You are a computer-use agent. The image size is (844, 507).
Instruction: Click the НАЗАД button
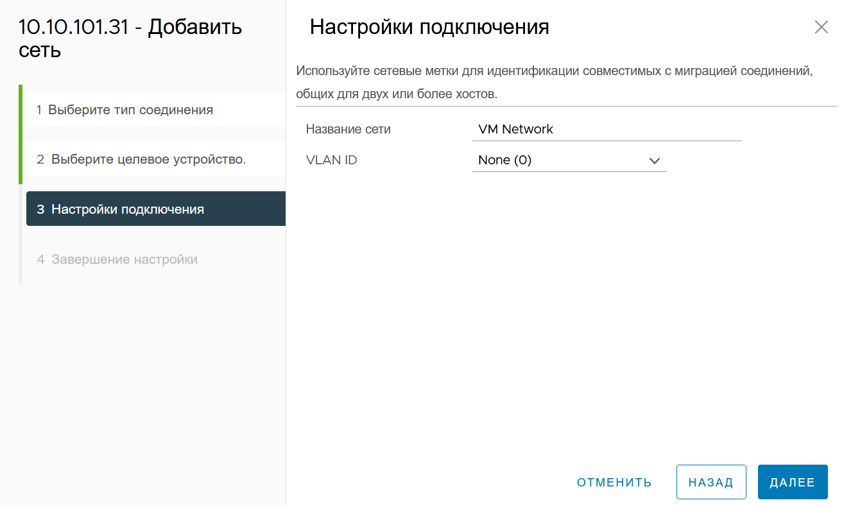(x=711, y=483)
